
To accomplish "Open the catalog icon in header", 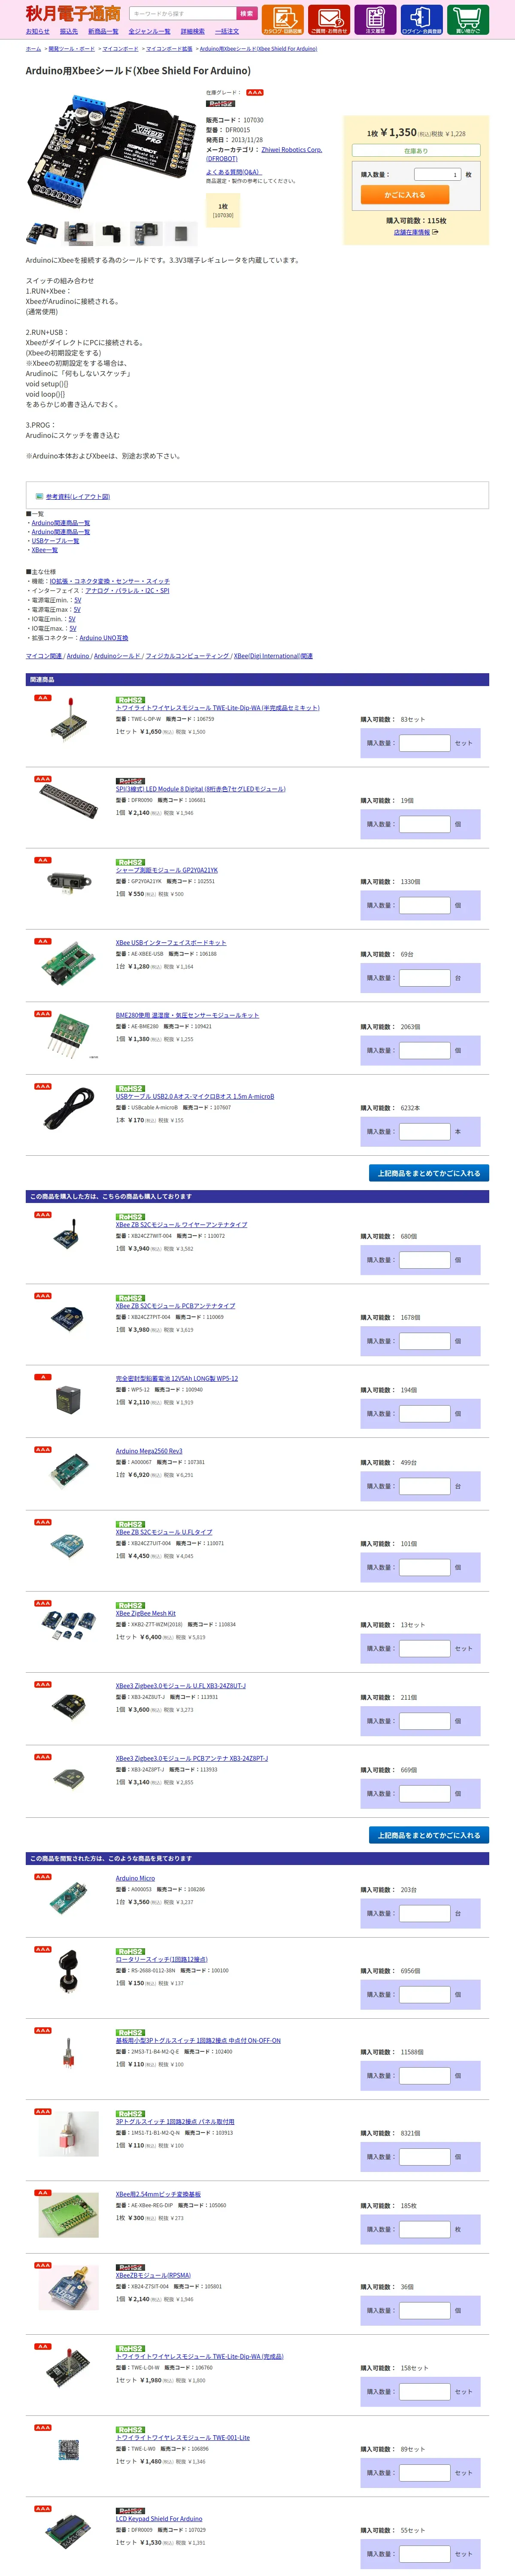I will pyautogui.click(x=283, y=19).
